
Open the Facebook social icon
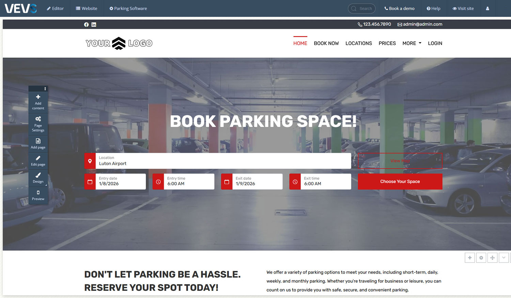tap(86, 24)
